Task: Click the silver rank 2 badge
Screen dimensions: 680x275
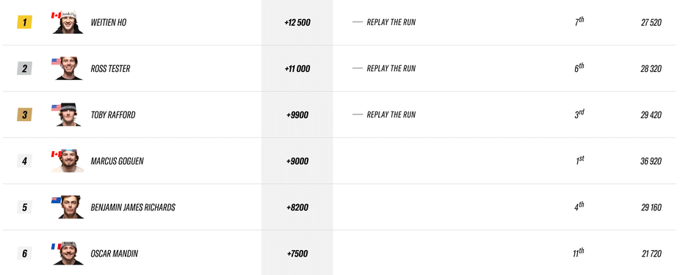Action: tap(24, 68)
